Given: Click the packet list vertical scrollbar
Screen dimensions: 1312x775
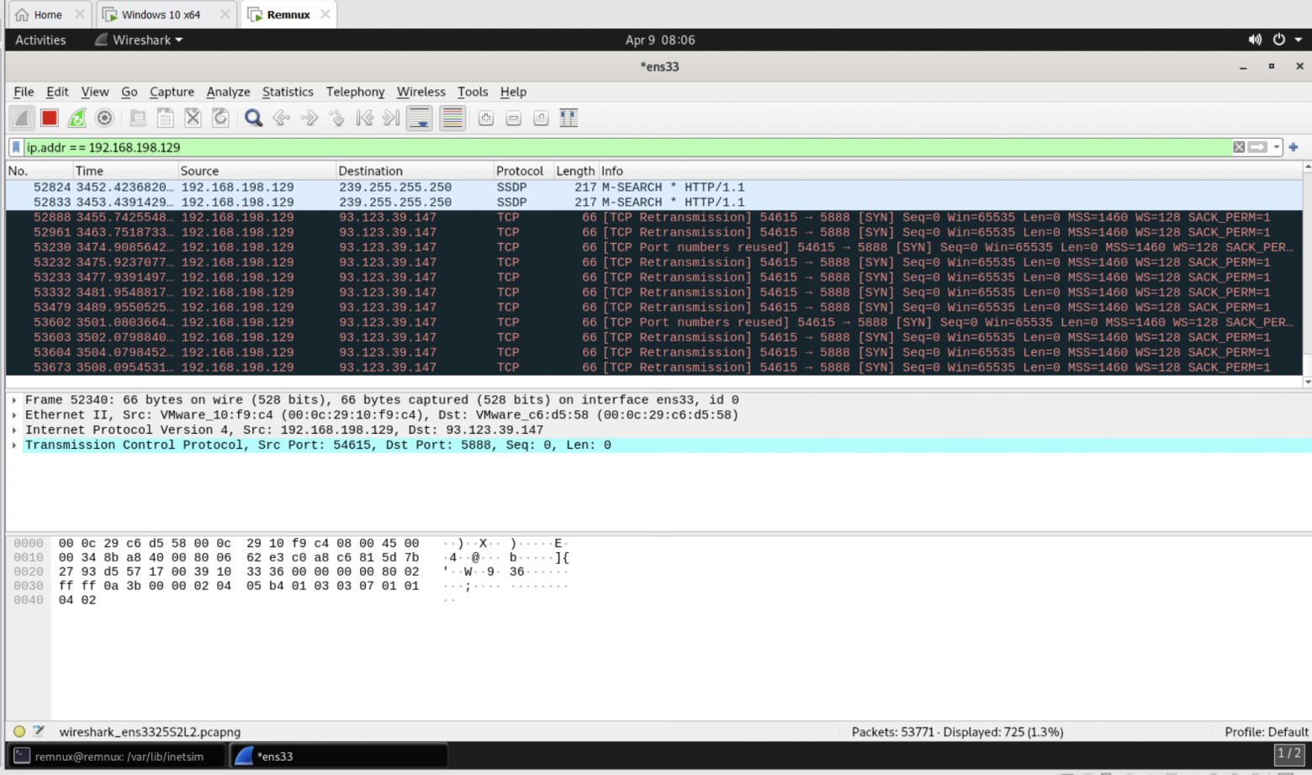Looking at the screenshot, I should 1307,274.
